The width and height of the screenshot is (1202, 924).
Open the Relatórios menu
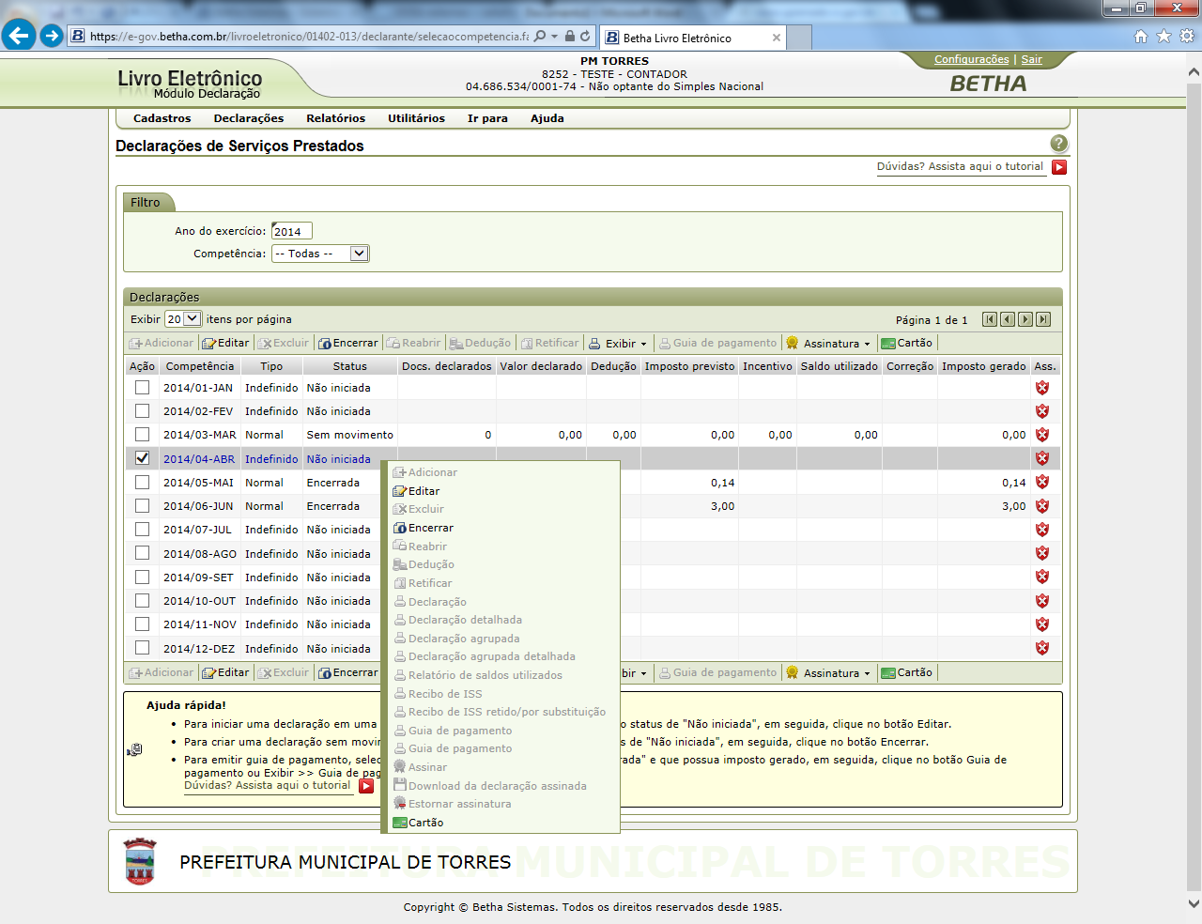click(x=335, y=118)
